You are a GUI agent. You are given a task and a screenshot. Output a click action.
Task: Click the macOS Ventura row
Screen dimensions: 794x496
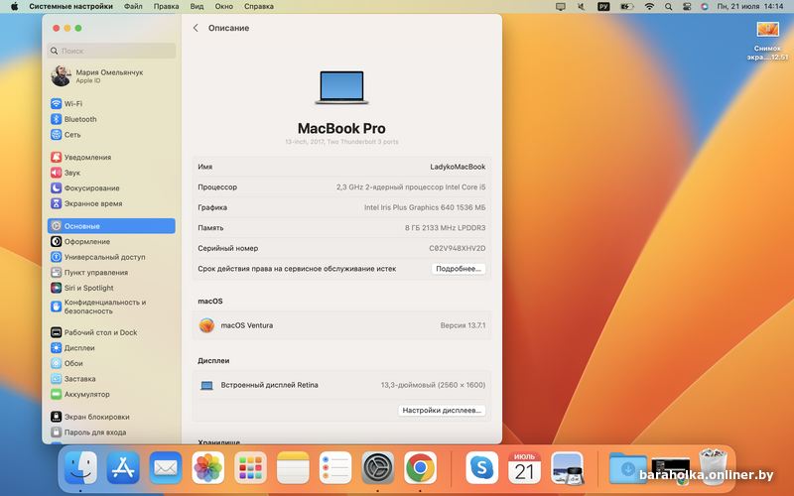341,325
